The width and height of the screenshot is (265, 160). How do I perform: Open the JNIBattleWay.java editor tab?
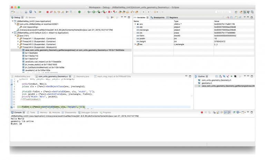click(x=21, y=76)
